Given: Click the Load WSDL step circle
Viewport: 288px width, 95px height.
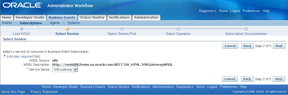Looking at the screenshot, I should tap(21, 29).
